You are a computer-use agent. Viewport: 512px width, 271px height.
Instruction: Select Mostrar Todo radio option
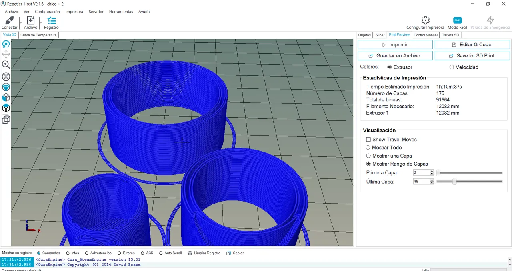[x=368, y=148]
